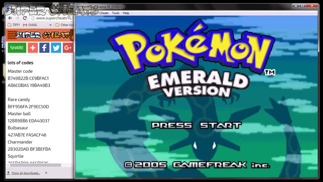
Task: Open the Tools menu in VisualBoyAdvance
Action: [116, 13]
